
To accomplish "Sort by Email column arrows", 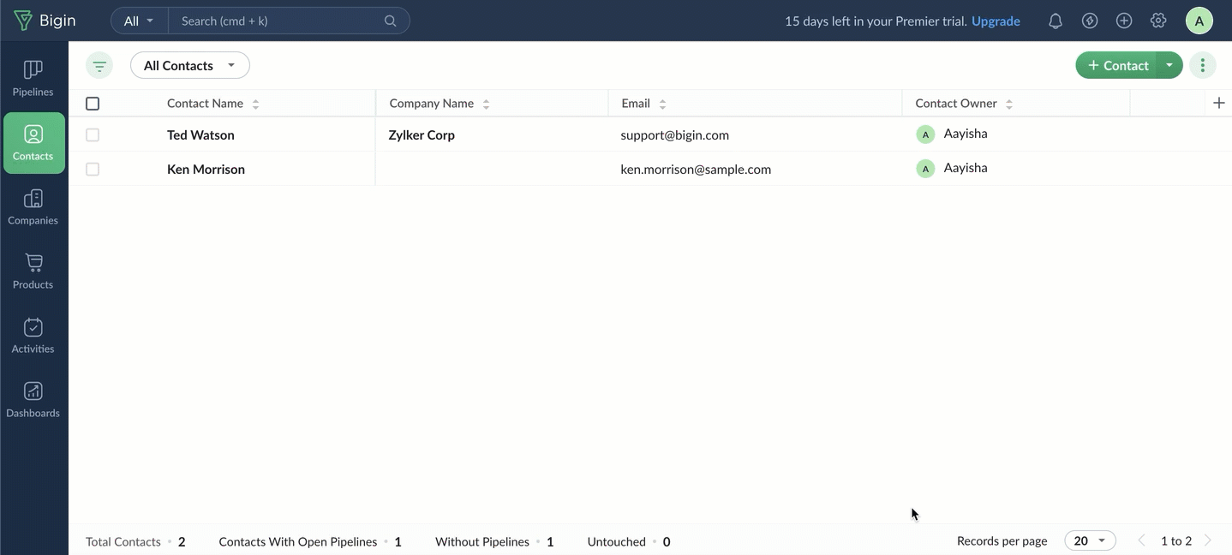I will [662, 104].
